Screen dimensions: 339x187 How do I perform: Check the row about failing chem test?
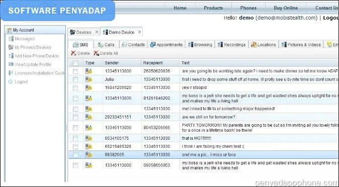pyautogui.click(x=75, y=146)
